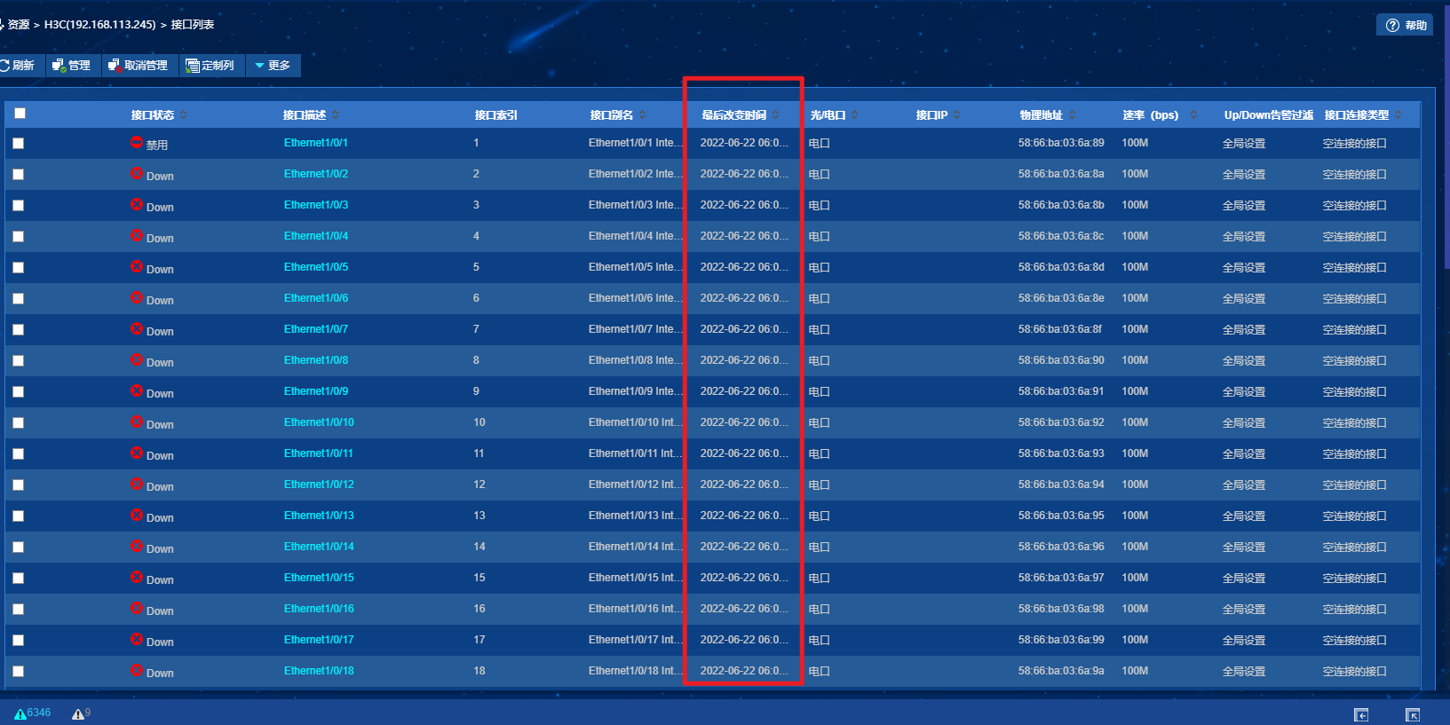
Task: Check the box for row Ethernet1/0/14
Action: tap(18, 547)
